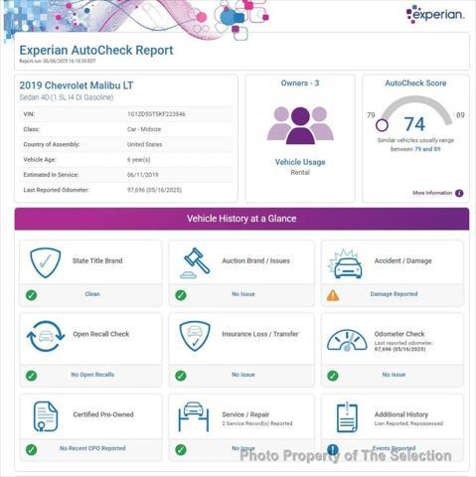The height and width of the screenshot is (477, 476).
Task: Click the green check under Auction Brand
Action: (181, 295)
